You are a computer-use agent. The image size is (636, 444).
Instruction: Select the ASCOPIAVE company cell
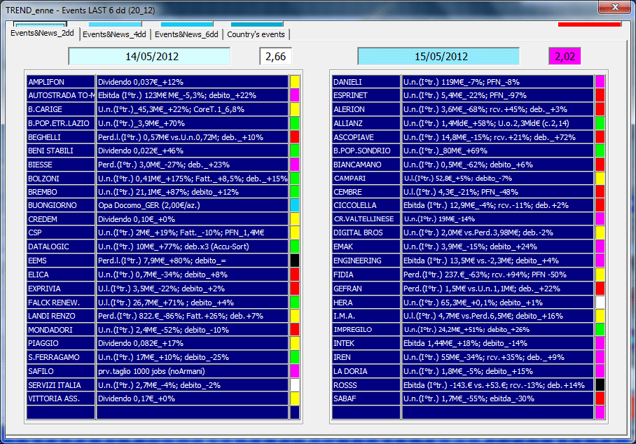click(x=366, y=137)
